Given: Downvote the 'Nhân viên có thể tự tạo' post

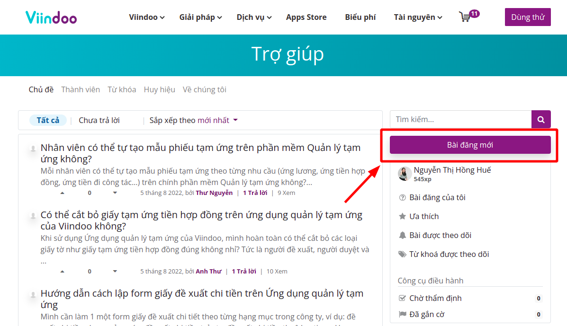Looking at the screenshot, I should [x=115, y=193].
